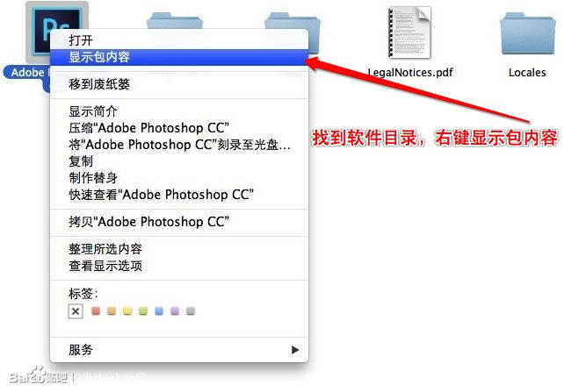Apply the blue label color

click(x=159, y=311)
